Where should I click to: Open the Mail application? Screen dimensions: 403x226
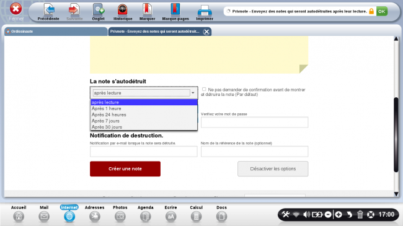pyautogui.click(x=44, y=217)
